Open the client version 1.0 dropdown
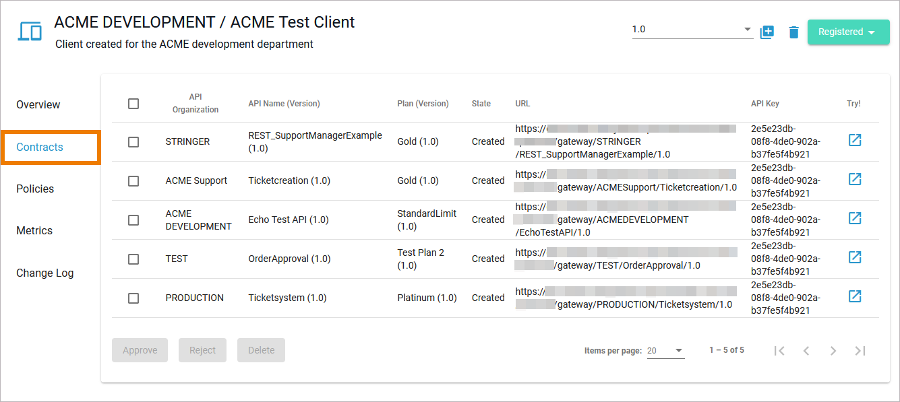 point(747,29)
